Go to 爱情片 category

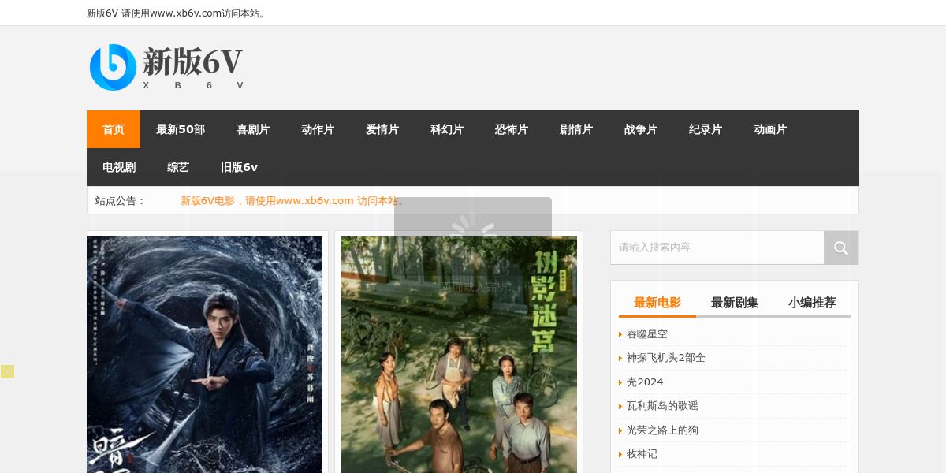tap(382, 129)
